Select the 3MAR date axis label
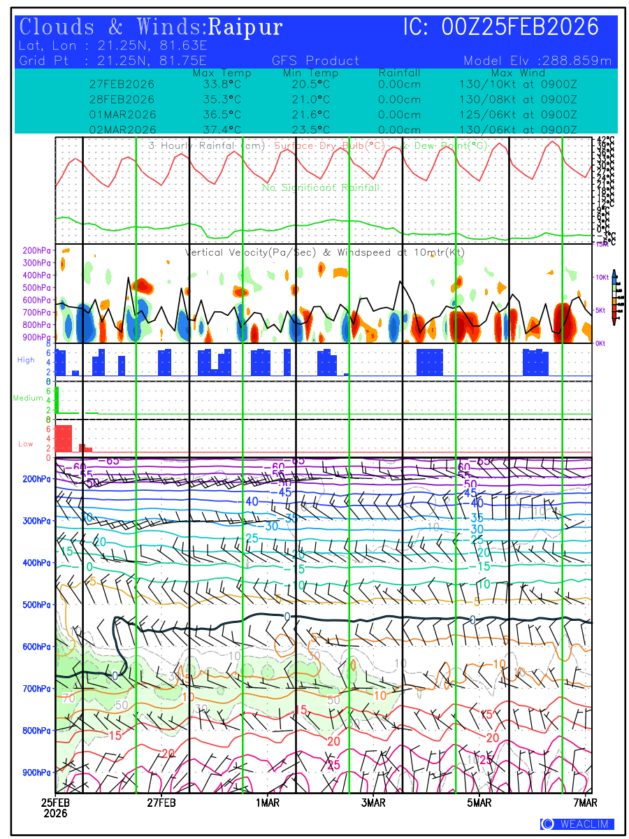629x839 pixels. coord(373,803)
